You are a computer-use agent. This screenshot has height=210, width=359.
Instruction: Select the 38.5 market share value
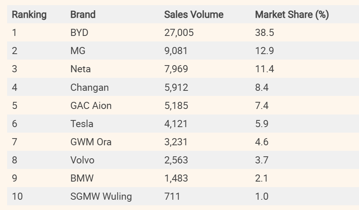click(x=264, y=33)
